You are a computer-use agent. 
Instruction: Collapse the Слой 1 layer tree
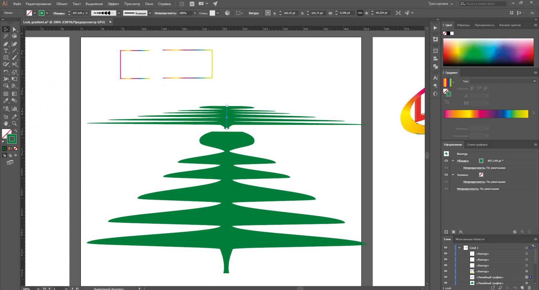(459, 248)
